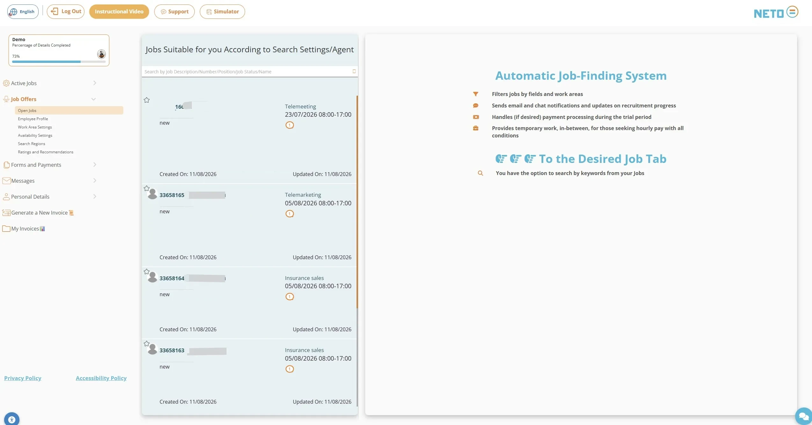The width and height of the screenshot is (812, 425).
Task: Click the Log Out button
Action: pos(66,11)
